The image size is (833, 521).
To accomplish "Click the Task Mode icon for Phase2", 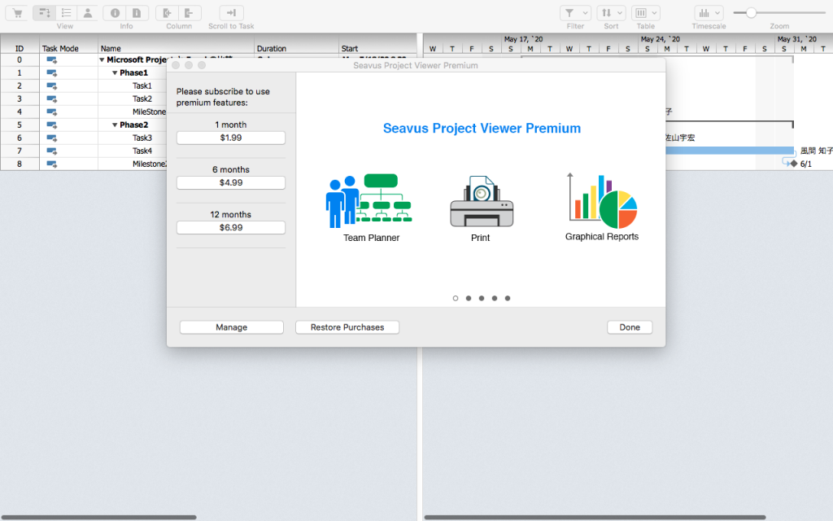I will 51,125.
